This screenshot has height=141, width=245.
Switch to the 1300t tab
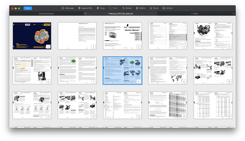point(194,13)
